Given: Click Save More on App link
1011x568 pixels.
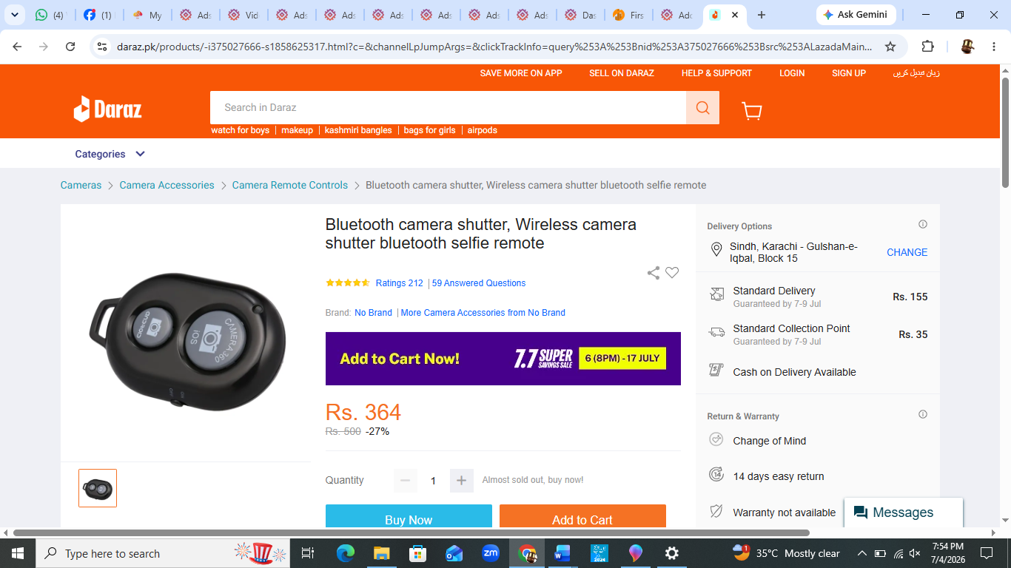Looking at the screenshot, I should pyautogui.click(x=521, y=73).
